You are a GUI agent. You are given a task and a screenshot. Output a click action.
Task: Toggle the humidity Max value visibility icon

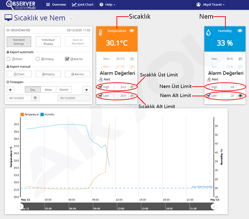tap(240, 59)
